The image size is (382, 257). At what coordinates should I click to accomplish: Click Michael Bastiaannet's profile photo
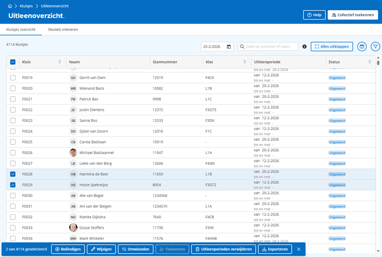tap(73, 153)
